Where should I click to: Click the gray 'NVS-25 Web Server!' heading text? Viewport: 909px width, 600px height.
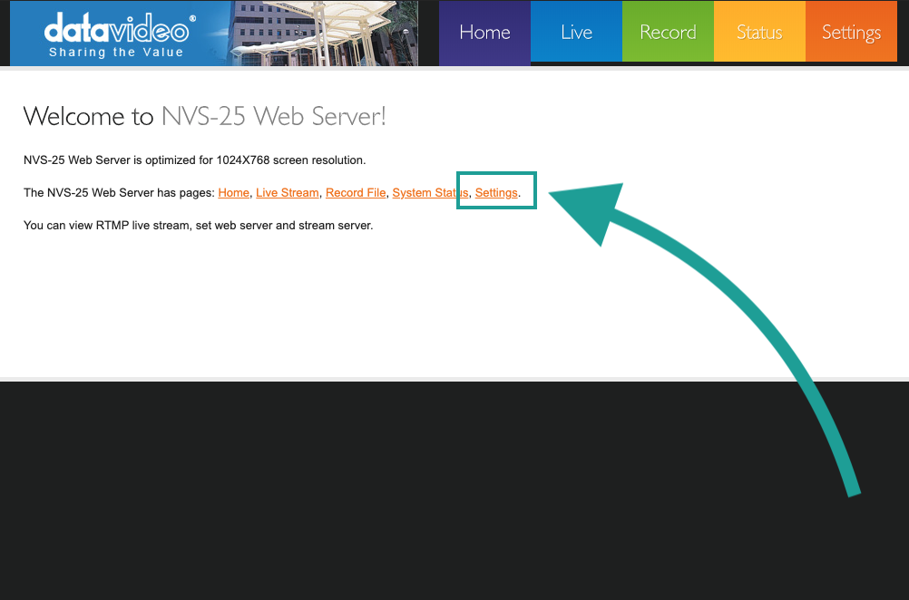click(273, 116)
